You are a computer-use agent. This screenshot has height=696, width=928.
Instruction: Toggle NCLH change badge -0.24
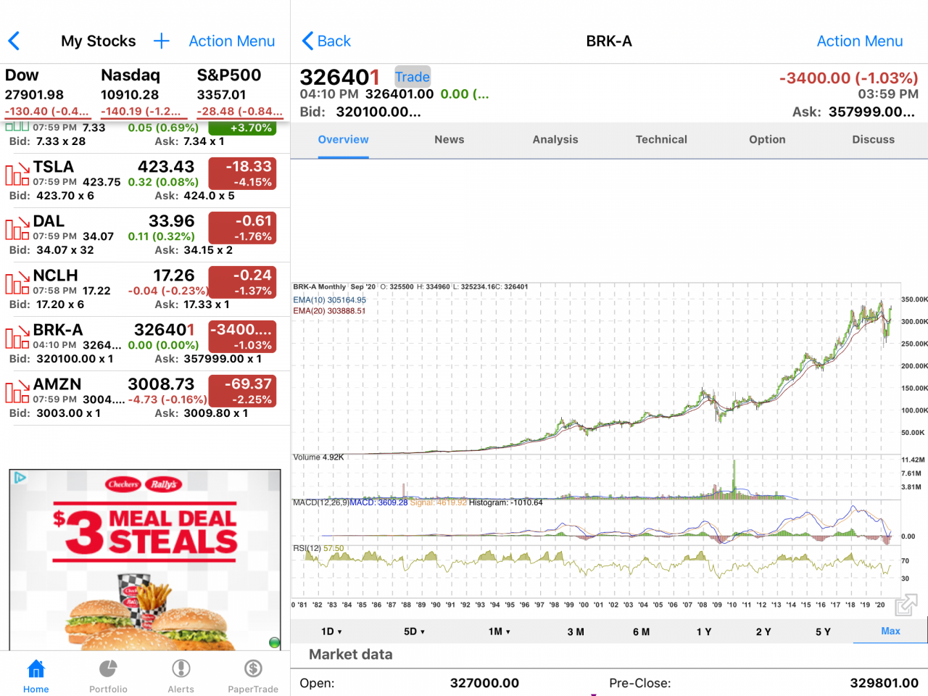pyautogui.click(x=242, y=283)
